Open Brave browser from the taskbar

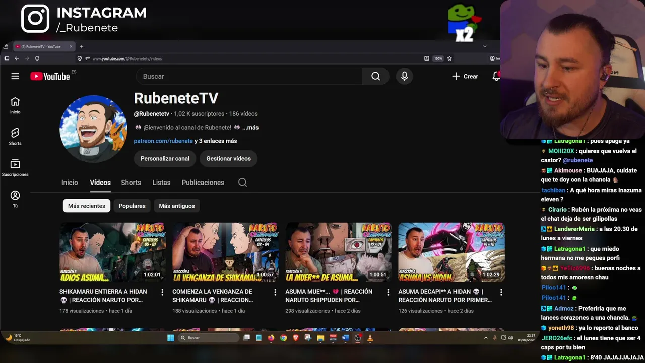click(296, 338)
